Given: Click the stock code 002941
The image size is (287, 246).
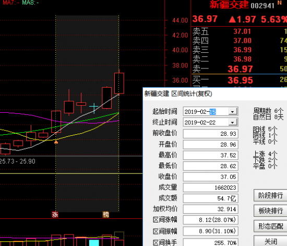Looking at the screenshot, I should coord(262,6).
